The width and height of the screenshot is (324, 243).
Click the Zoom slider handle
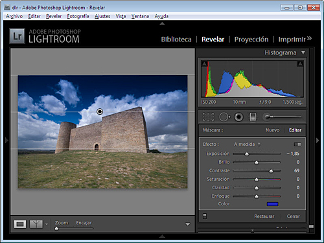(56, 229)
